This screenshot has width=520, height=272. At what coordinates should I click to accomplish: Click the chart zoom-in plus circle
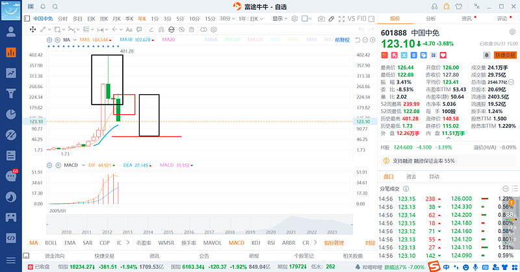tap(372, 40)
